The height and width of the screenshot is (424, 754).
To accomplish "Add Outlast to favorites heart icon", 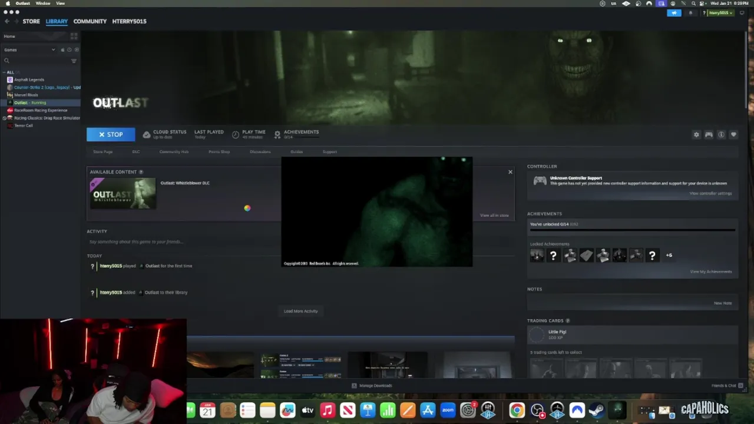I will point(733,135).
